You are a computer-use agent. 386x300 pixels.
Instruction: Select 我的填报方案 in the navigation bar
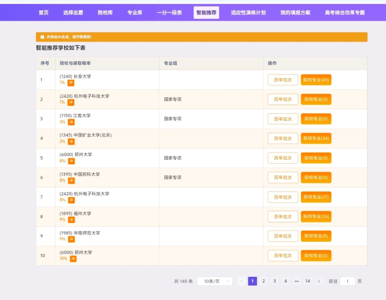coord(295,13)
